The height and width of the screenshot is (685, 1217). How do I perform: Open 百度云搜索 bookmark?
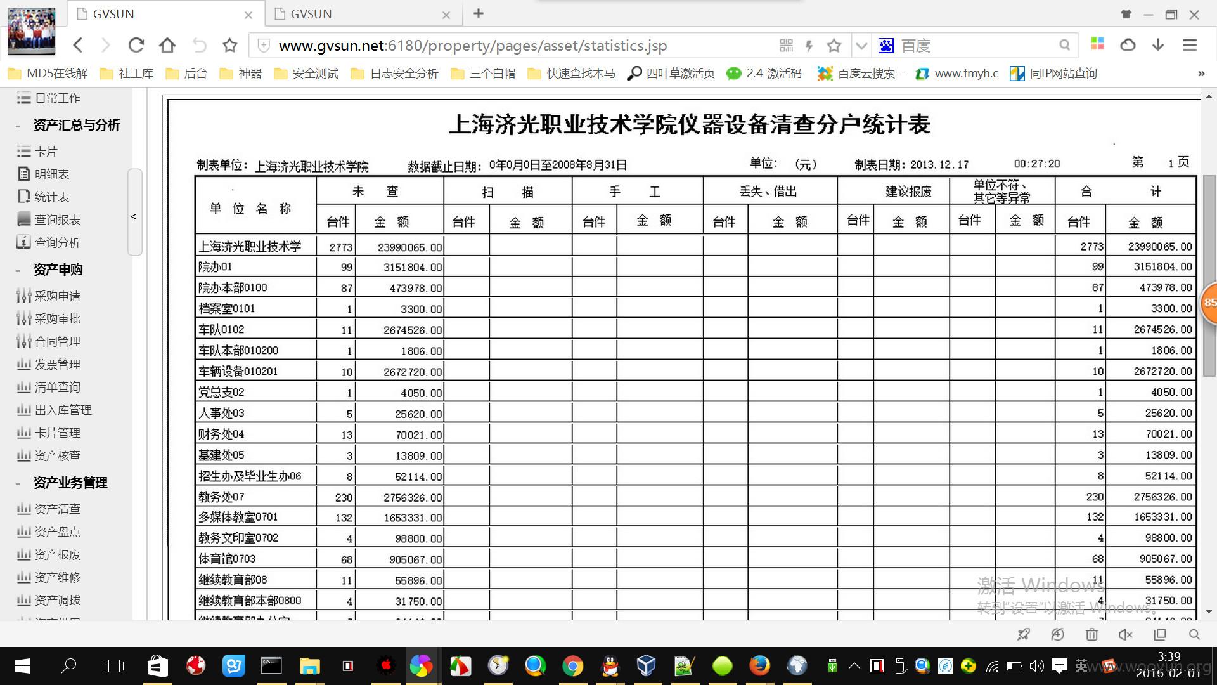(861, 74)
